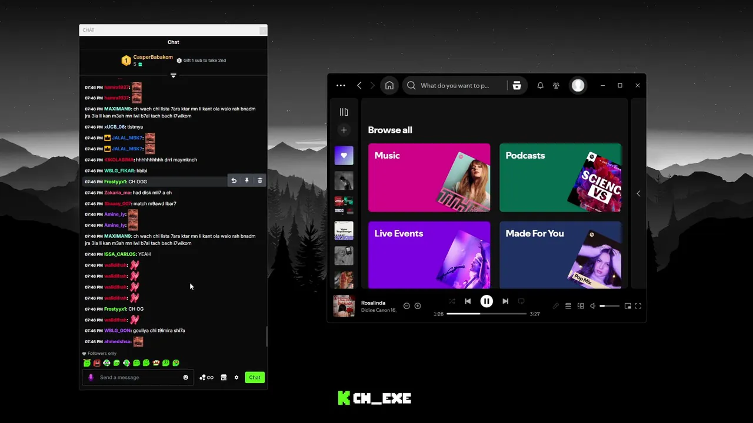The width and height of the screenshot is (753, 423).
Task: Open Spotify miniplayer
Action: 628,306
